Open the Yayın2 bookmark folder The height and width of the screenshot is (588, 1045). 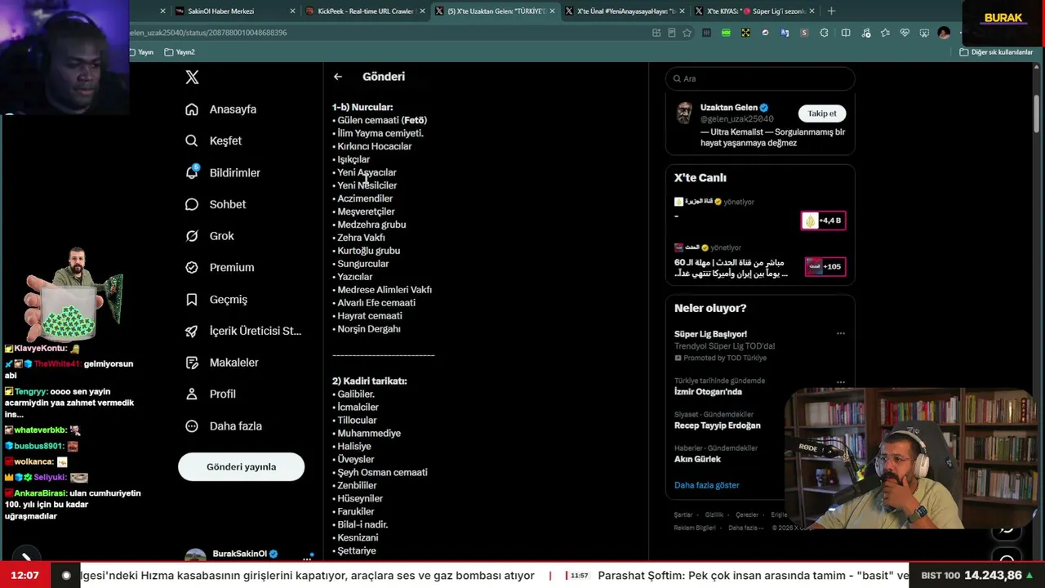(x=180, y=52)
